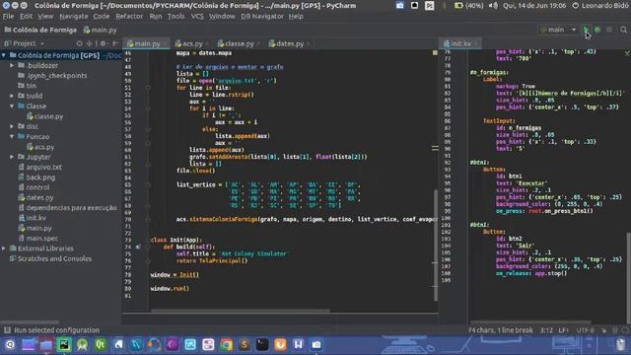Open Android Studio from the taskbar
The image size is (631, 355).
(x=82, y=344)
